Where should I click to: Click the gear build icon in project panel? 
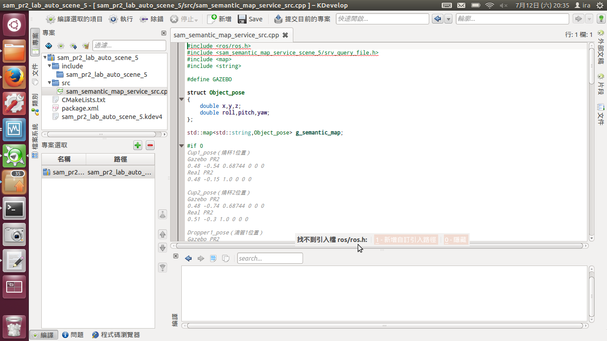coord(61,46)
